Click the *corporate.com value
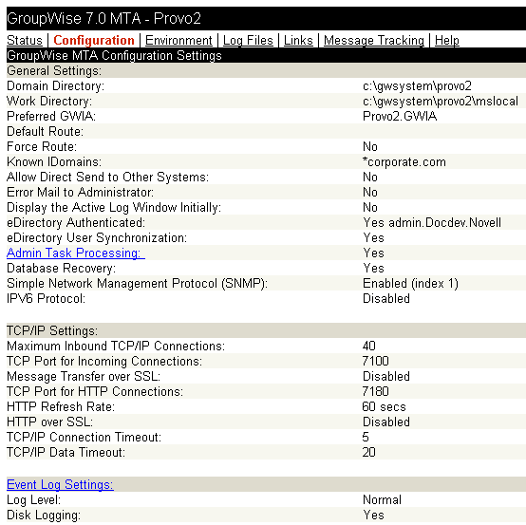The image size is (526, 525). [404, 161]
